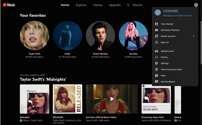Click the Settings gear icon

click(157, 63)
